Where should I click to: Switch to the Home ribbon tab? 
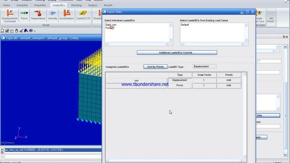pyautogui.click(x=6, y=5)
